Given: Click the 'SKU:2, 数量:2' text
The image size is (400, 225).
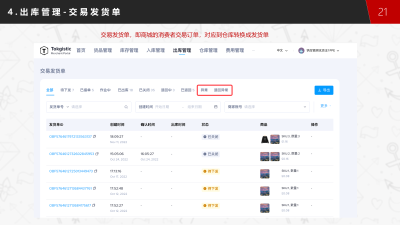Looking at the screenshot, I should (290, 153).
